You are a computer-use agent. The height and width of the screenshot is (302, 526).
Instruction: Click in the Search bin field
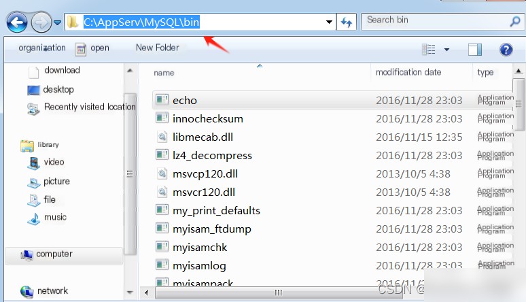click(435, 20)
